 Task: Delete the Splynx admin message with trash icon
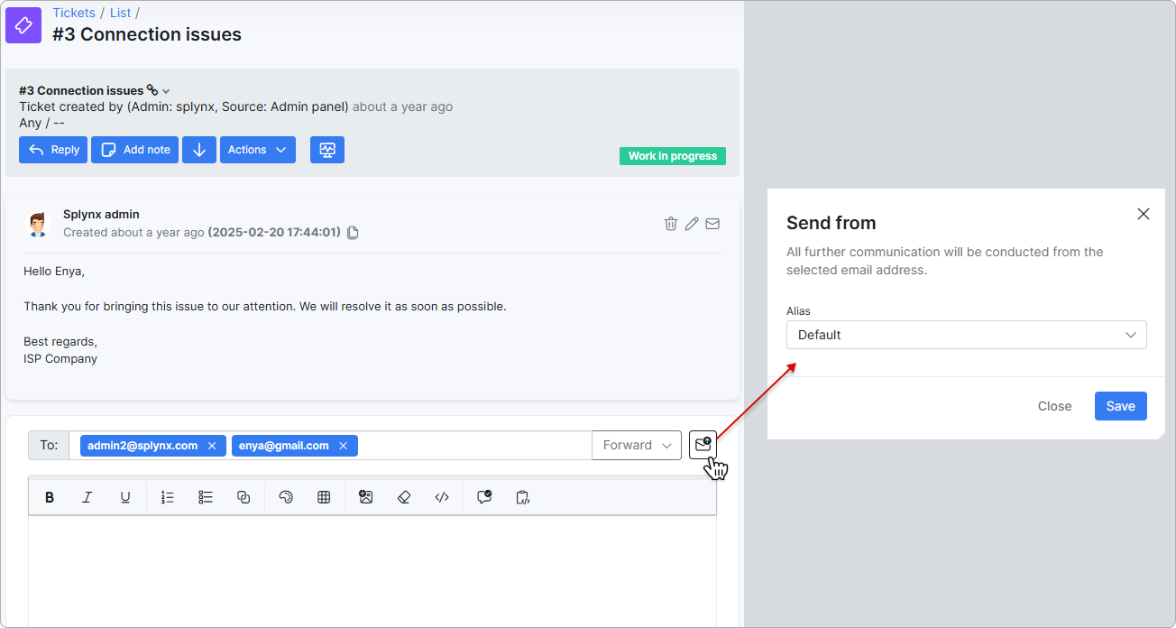click(671, 224)
